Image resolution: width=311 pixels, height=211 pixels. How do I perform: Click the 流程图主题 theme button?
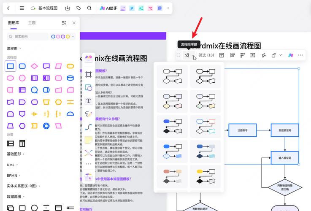(x=187, y=55)
